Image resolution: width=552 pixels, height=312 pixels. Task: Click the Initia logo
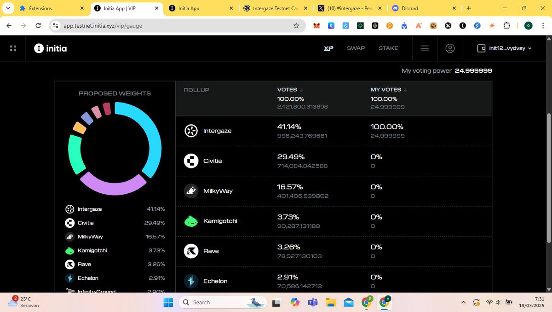pyautogui.click(x=51, y=48)
